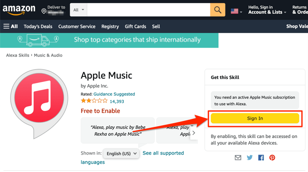Click the Amazon search text field

149,10
